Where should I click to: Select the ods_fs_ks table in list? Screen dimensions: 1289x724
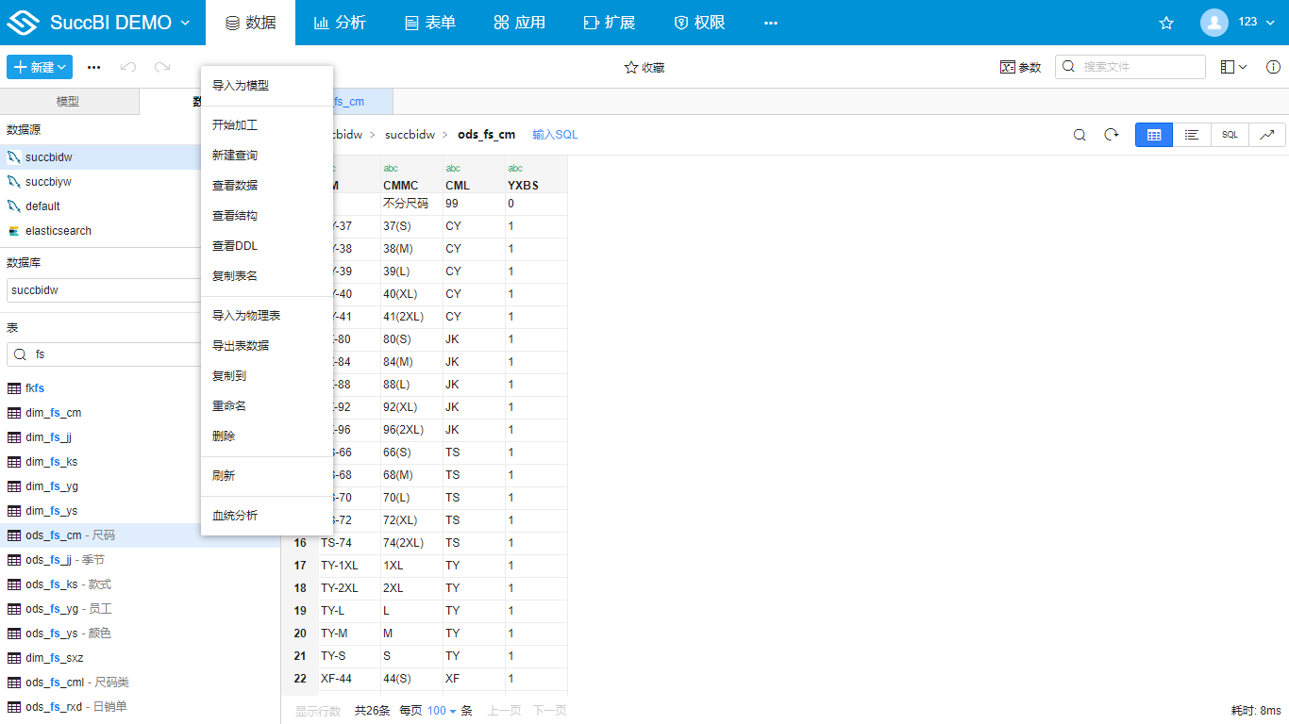[x=52, y=584]
